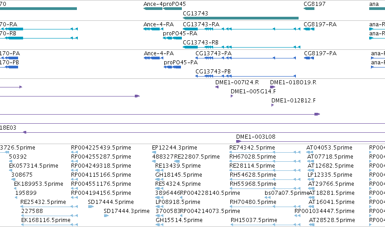Select the CG13743-RB transcript label
Viewport: 385px width, 227px height.
pos(200,43)
